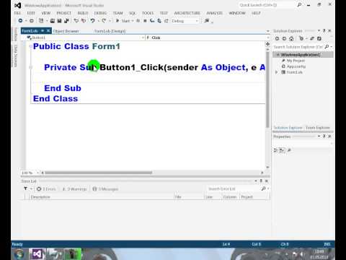Open the BUILD menu
Screen dimensions: 346x260
[x=83, y=13]
